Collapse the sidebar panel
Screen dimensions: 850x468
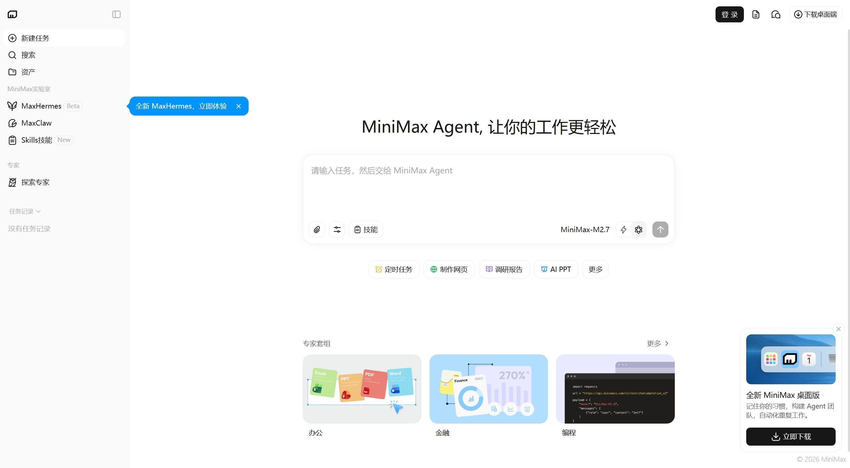[116, 14]
